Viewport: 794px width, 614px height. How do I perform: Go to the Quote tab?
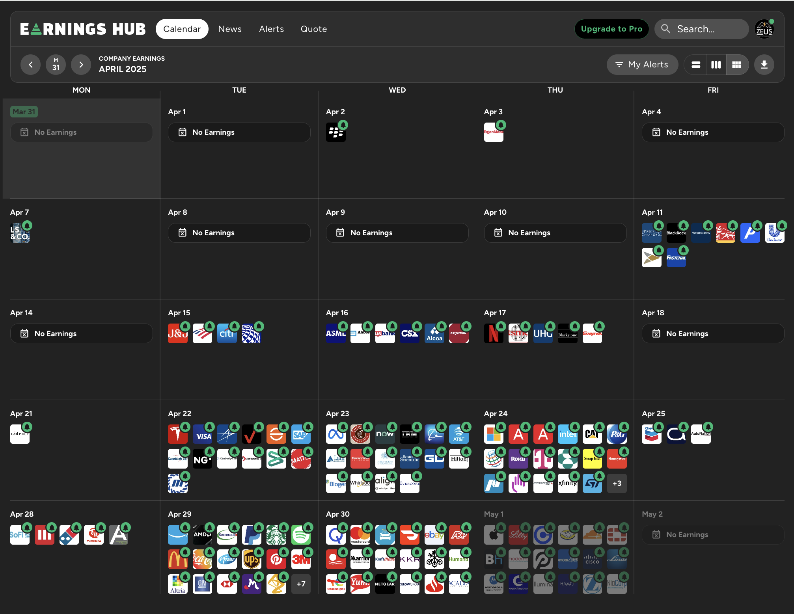point(314,29)
